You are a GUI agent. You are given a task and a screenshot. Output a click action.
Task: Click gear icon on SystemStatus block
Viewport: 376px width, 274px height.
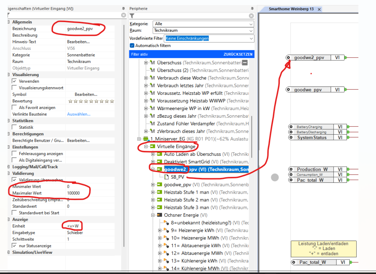[x=291, y=137]
